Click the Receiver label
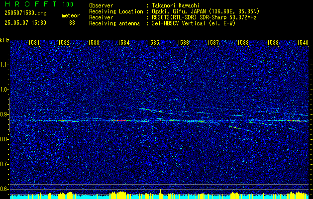 pyautogui.click(x=101, y=17)
